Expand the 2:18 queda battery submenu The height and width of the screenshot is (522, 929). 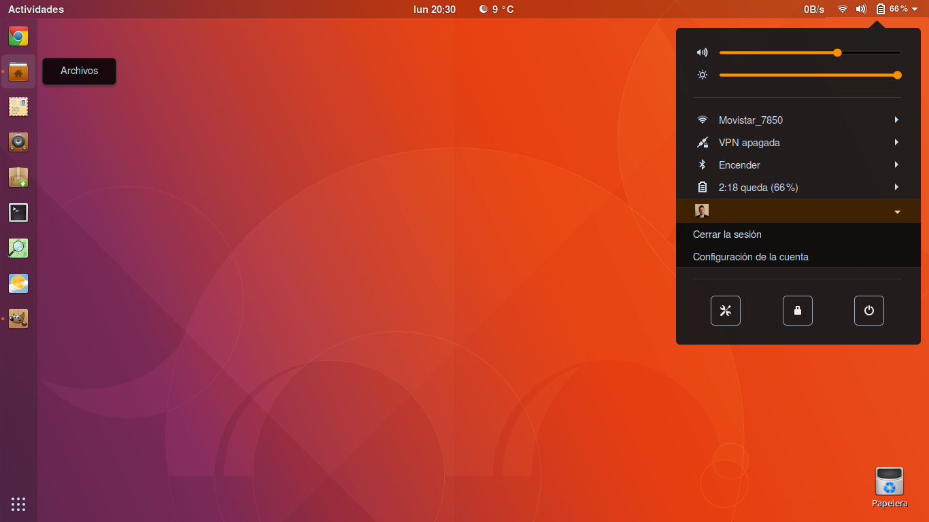click(896, 187)
